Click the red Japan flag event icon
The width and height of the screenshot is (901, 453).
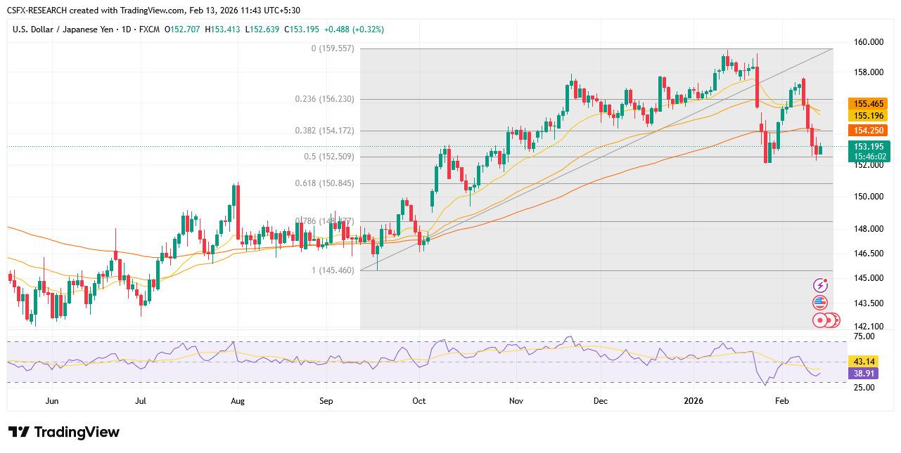(820, 320)
